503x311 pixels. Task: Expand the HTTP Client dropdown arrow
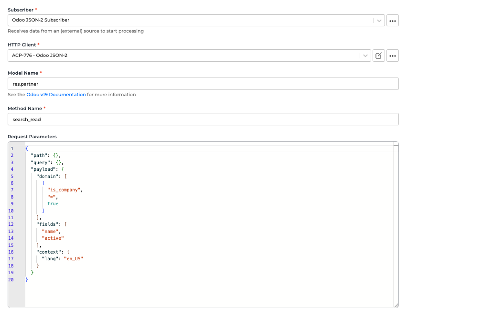click(x=365, y=56)
